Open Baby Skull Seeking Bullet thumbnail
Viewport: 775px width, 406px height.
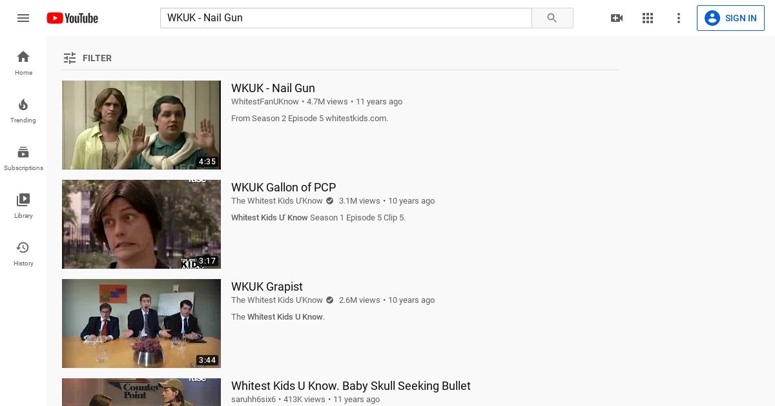click(x=141, y=392)
